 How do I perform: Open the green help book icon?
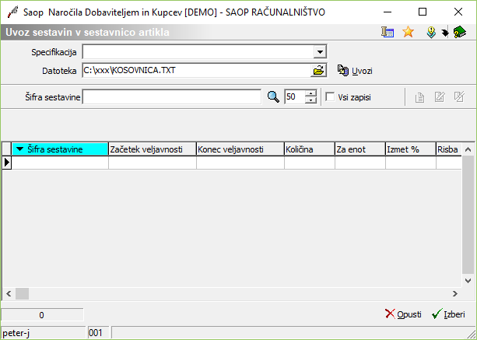pos(459,32)
